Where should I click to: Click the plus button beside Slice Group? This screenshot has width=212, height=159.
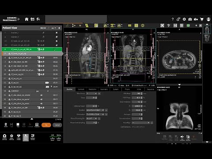[x=99, y=94]
